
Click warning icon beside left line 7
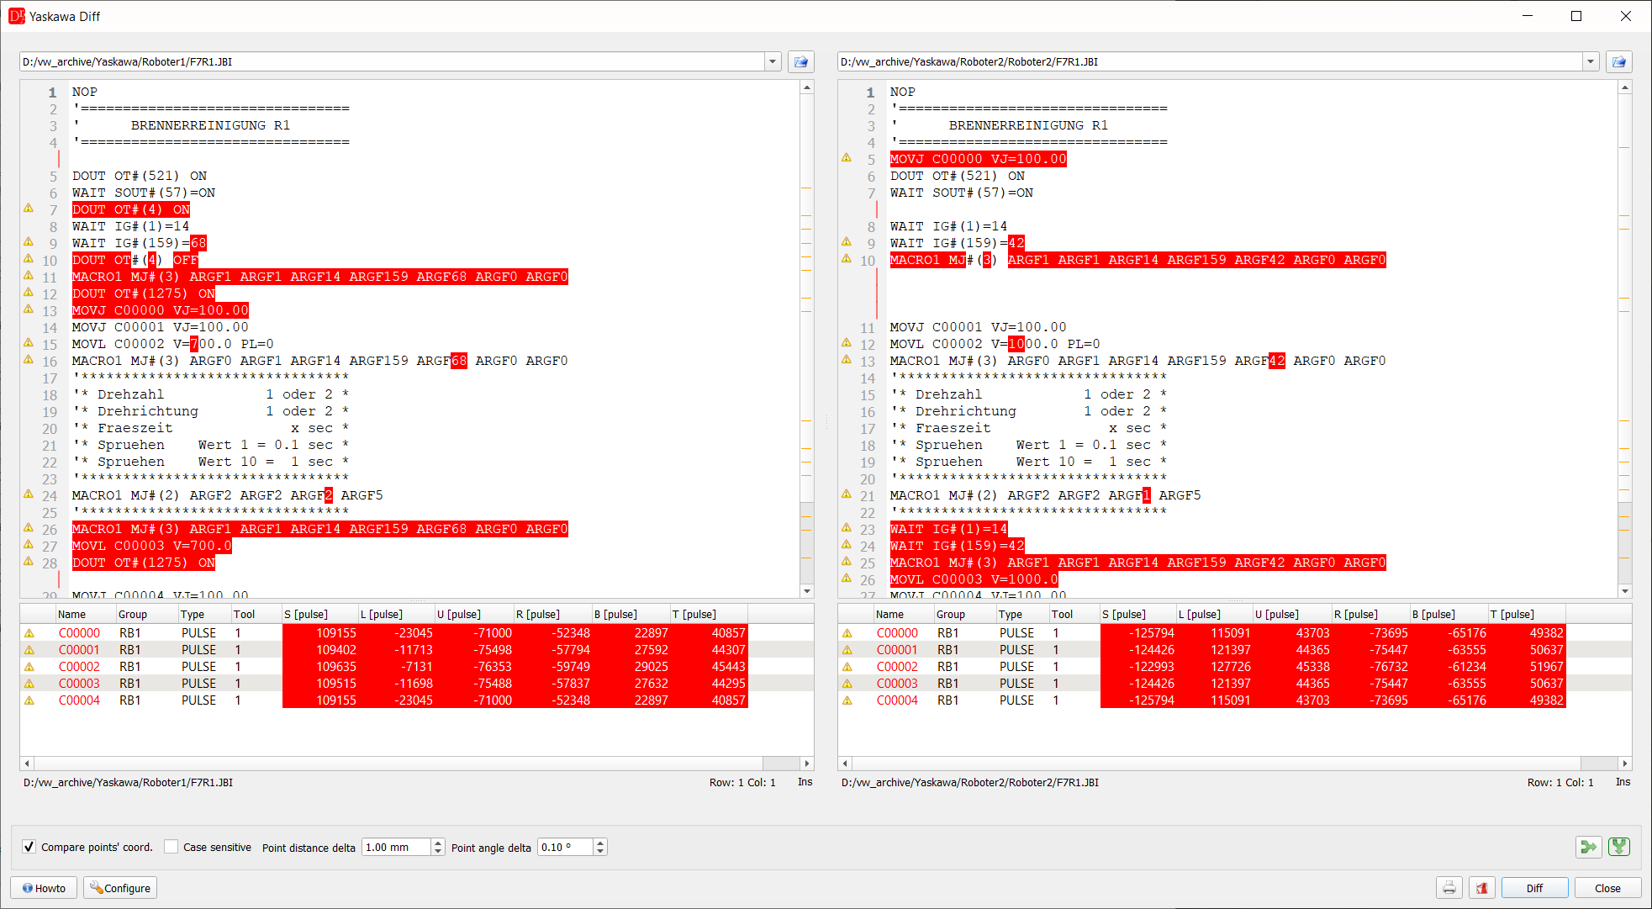tap(29, 209)
